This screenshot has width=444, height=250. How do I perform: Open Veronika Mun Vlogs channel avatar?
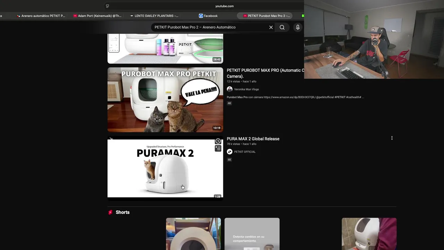[230, 89]
